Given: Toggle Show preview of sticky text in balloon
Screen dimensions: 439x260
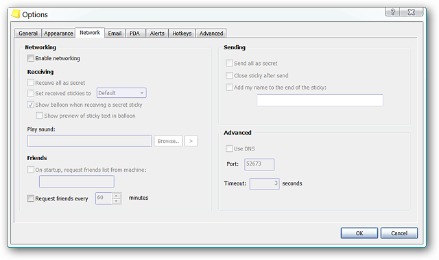Looking at the screenshot, I should pyautogui.click(x=40, y=116).
